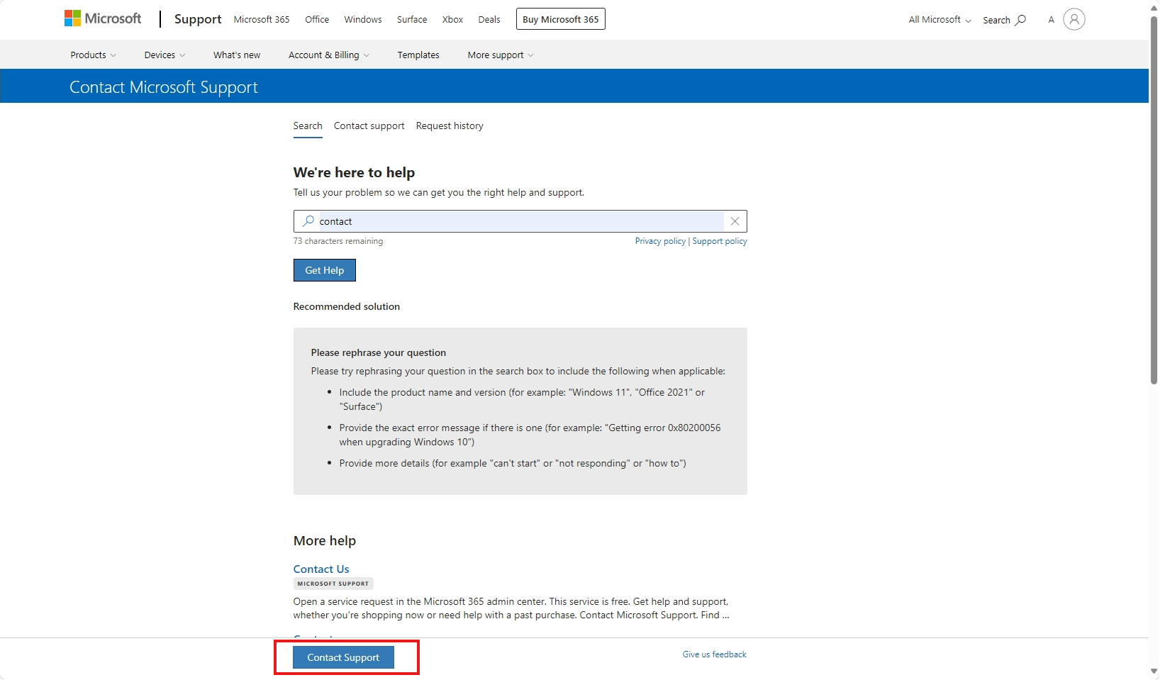Go to Microsoft 365 in header
The image size is (1160, 680).
click(x=262, y=20)
